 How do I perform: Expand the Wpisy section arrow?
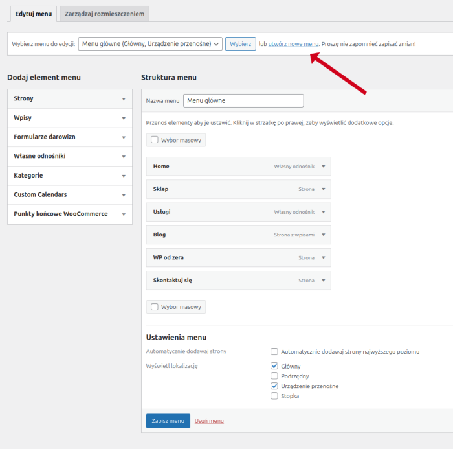pos(123,118)
